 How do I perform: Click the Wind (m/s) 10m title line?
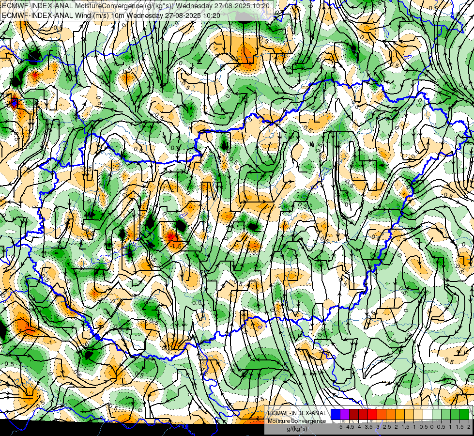pyautogui.click(x=111, y=16)
